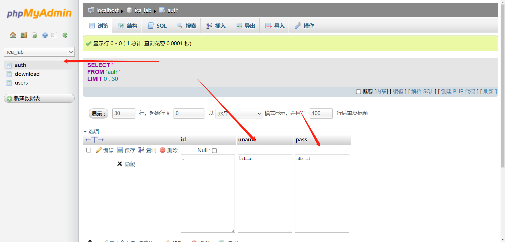Click the download table icon in sidebar
The image size is (505, 242).
click(9, 74)
